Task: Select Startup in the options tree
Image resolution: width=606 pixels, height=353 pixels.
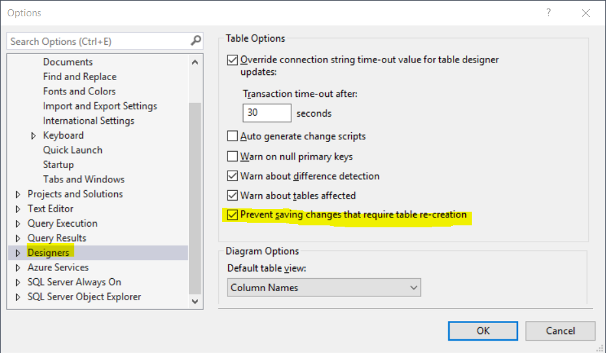Action: coord(59,165)
